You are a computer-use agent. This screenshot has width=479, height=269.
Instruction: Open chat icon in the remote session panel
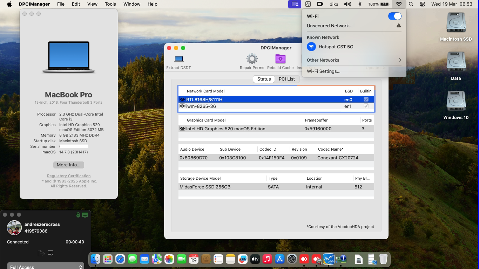pyautogui.click(x=50, y=253)
